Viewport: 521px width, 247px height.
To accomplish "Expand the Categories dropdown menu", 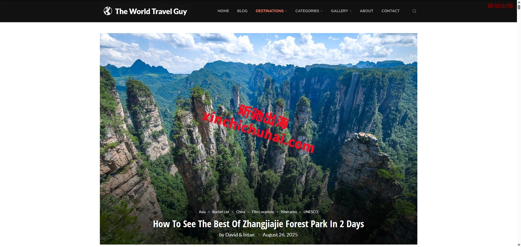I will tap(309, 11).
